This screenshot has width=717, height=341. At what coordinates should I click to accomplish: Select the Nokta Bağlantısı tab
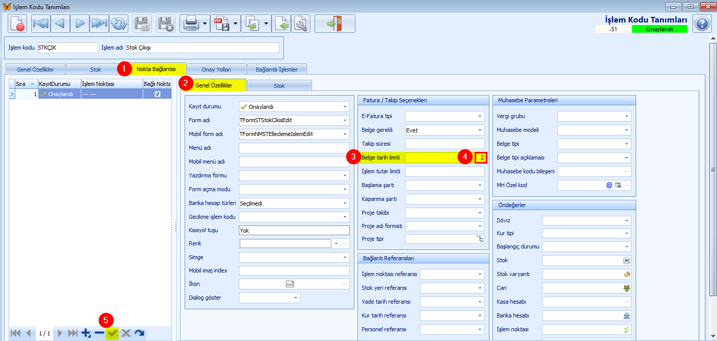[x=156, y=69]
